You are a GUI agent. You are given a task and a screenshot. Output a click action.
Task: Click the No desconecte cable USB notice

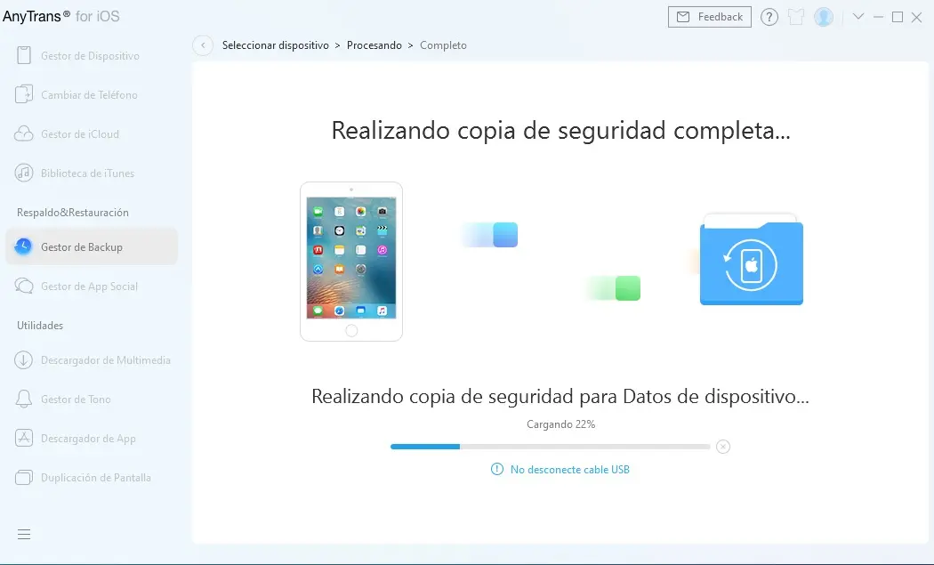pyautogui.click(x=569, y=470)
